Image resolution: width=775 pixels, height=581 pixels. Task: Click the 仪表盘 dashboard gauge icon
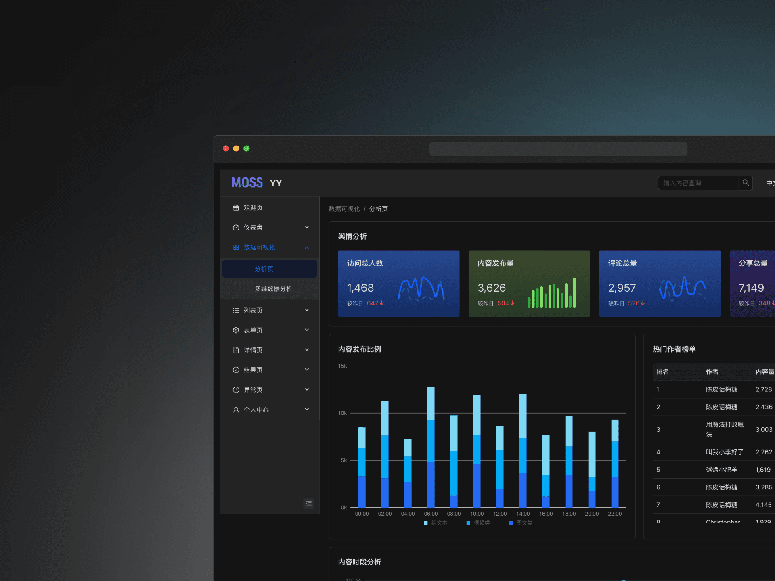click(x=236, y=227)
